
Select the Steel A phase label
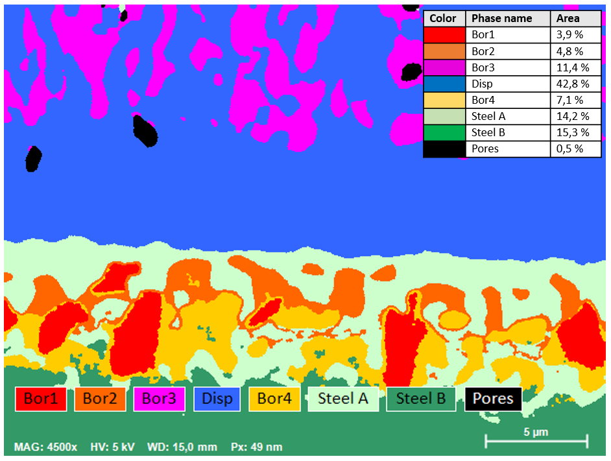click(x=343, y=399)
